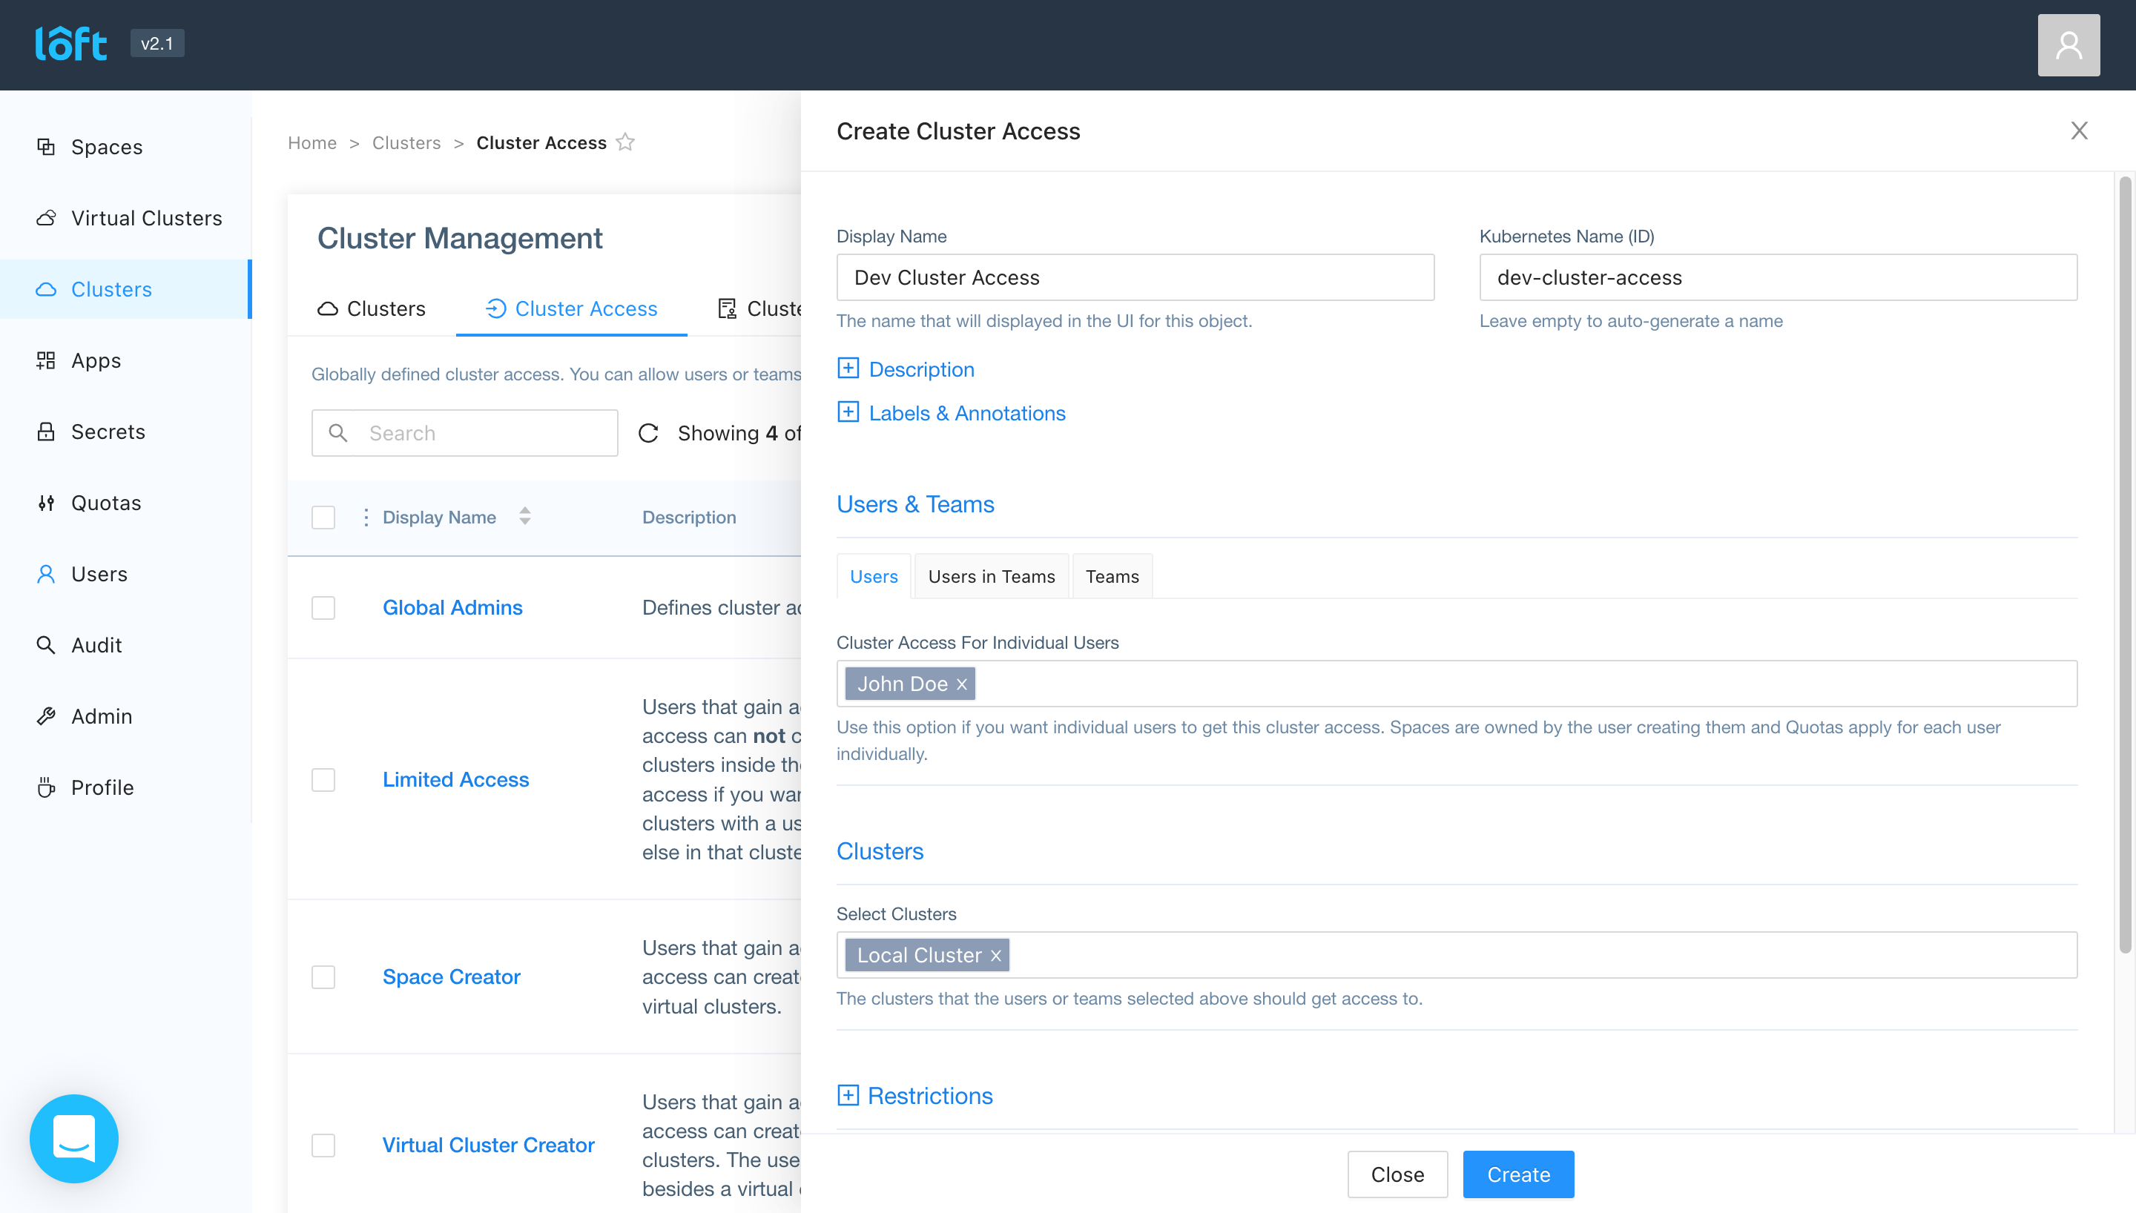
Task: Check the Global Admins row checkbox
Action: (323, 607)
